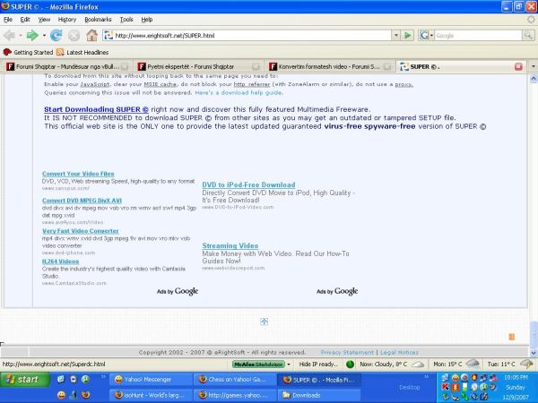Viewport: 538px width, 403px height.
Task: Switch to isoHunt taskbar window
Action: (x=151, y=395)
